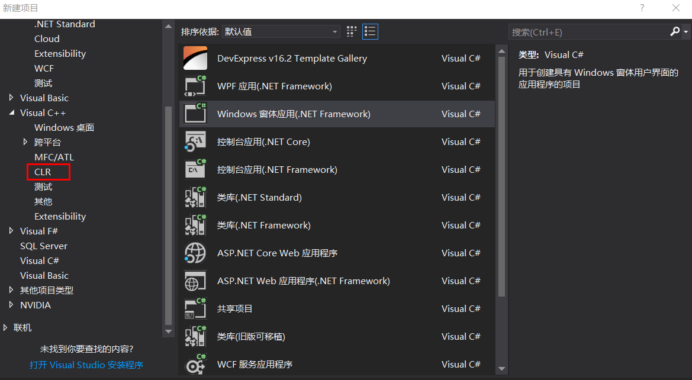The image size is (692, 380).
Task: Expand the 联机 section
Action: 5,327
